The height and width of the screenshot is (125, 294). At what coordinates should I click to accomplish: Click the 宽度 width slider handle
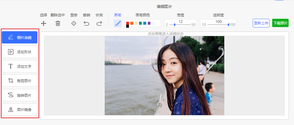point(175,25)
